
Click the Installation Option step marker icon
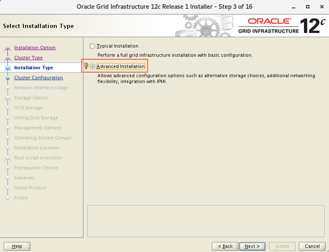point(8,48)
